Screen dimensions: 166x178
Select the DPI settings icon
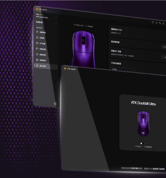tap(37, 43)
